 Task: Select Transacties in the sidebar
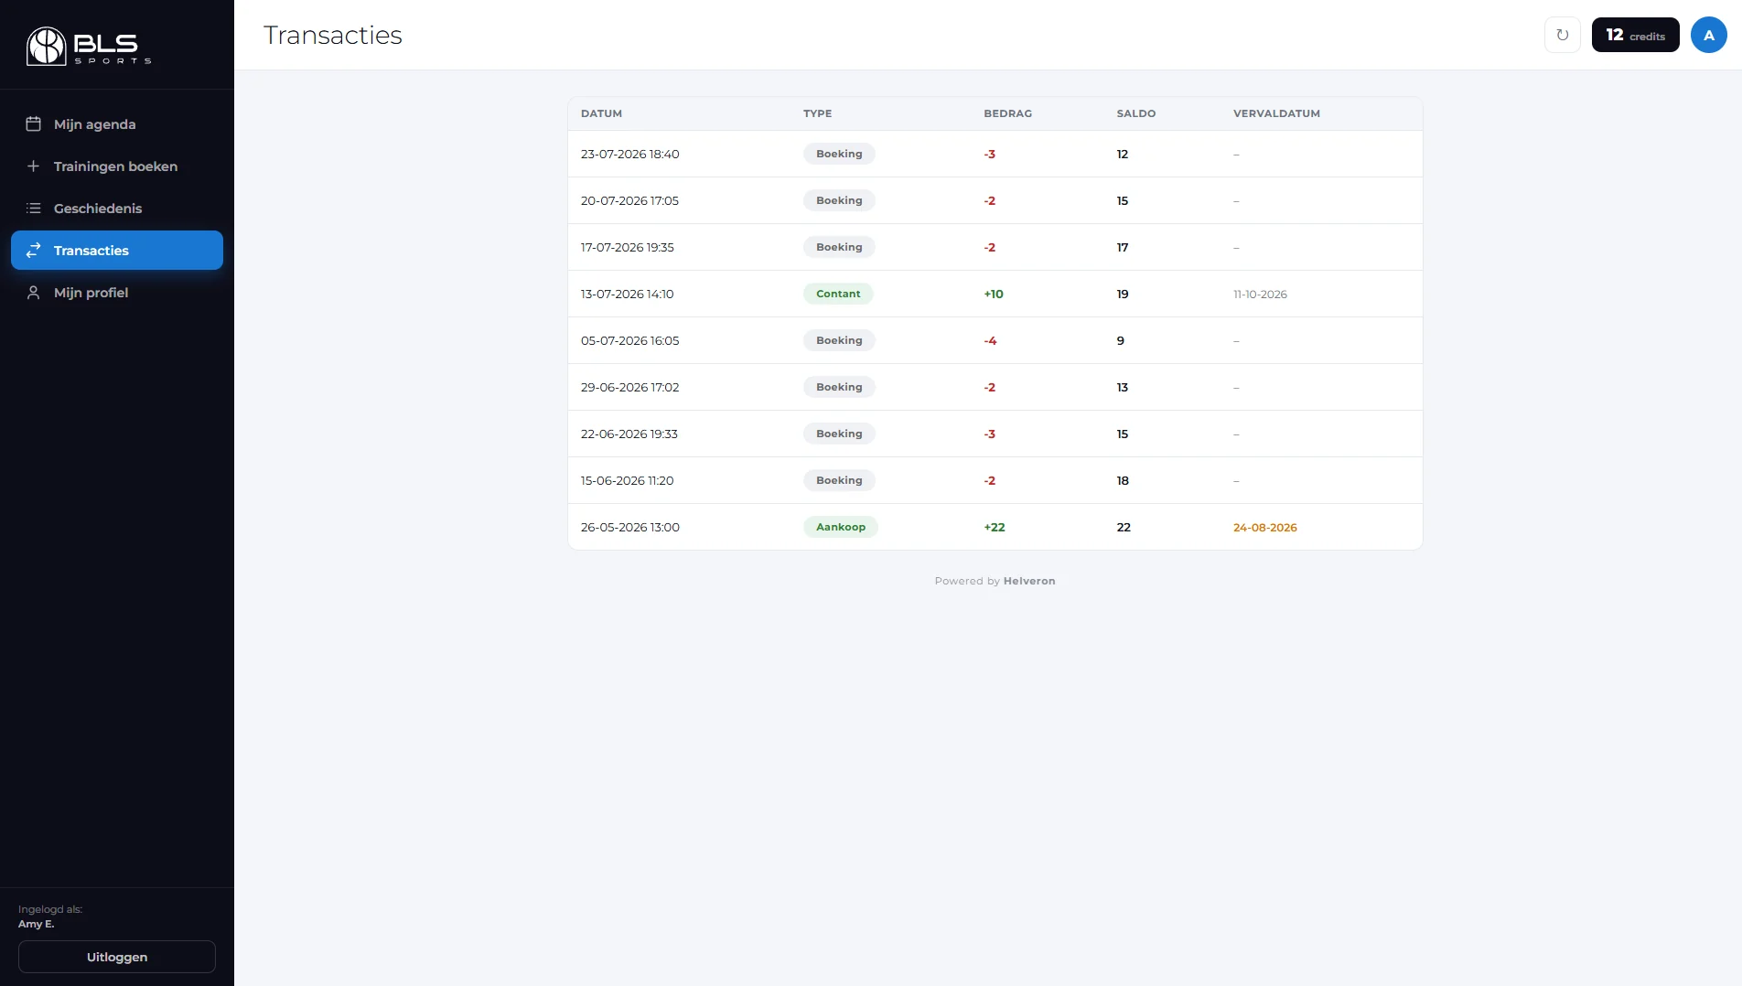point(117,250)
